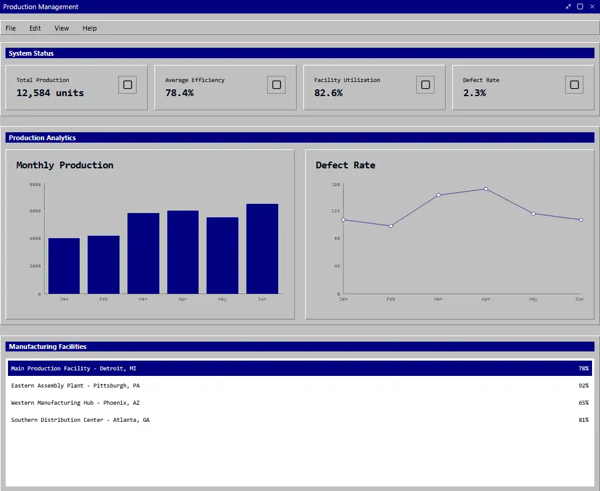Click the Jun data point on Defect Rate chart
600x491 pixels.
coord(581,220)
